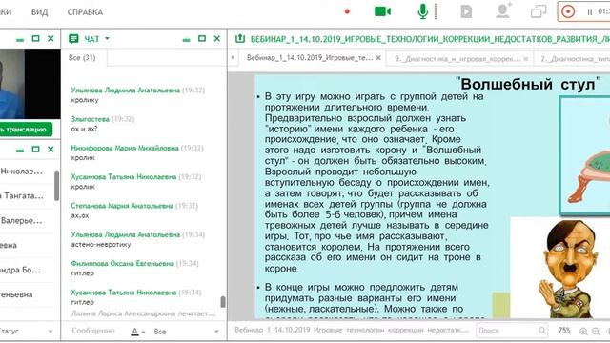The width and height of the screenshot is (610, 343).
Task: Click the webcam video thumbnail
Action: coord(30,84)
